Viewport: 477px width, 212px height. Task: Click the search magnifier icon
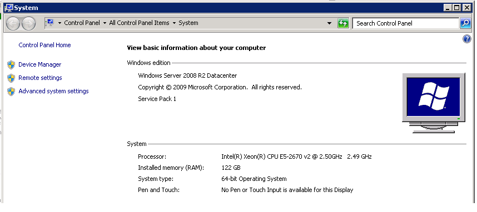pos(465,23)
